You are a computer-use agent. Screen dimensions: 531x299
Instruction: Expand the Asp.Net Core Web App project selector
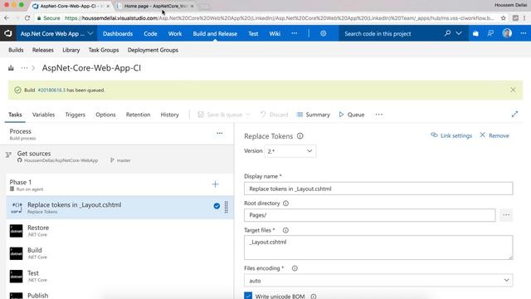click(56, 33)
